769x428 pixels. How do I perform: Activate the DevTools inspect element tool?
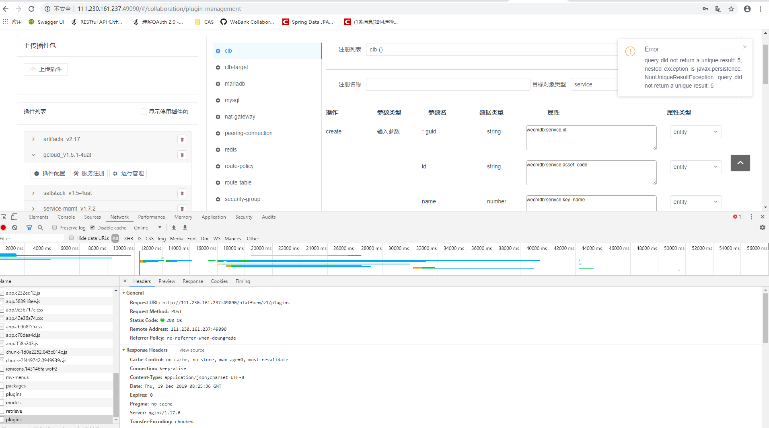coord(4,217)
